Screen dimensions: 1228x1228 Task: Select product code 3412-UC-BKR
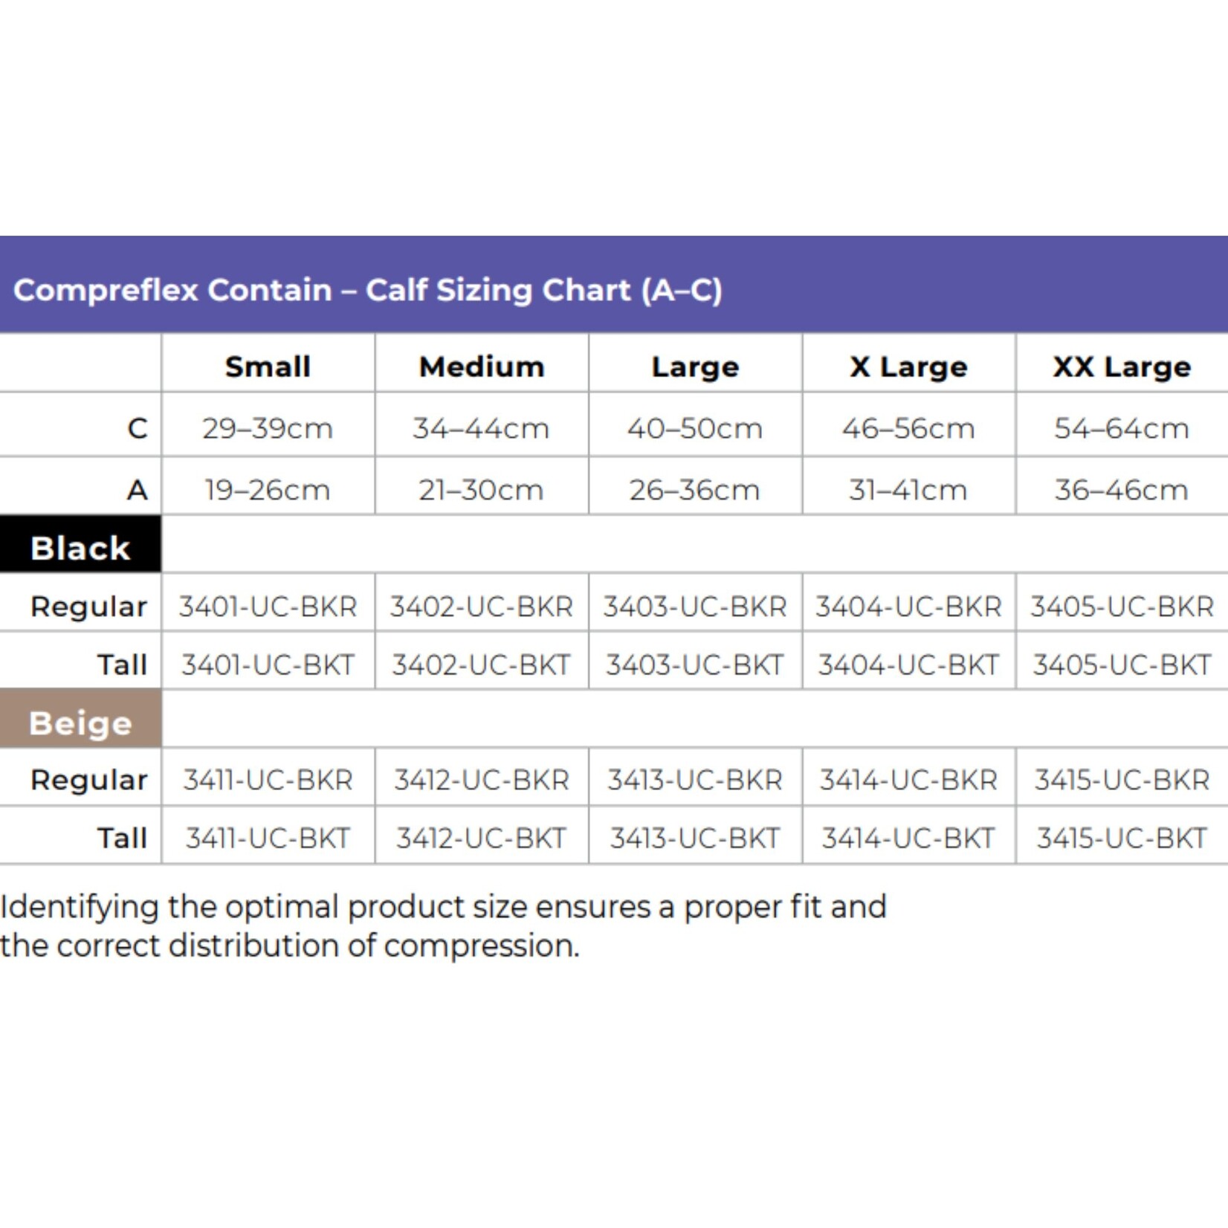click(x=482, y=780)
